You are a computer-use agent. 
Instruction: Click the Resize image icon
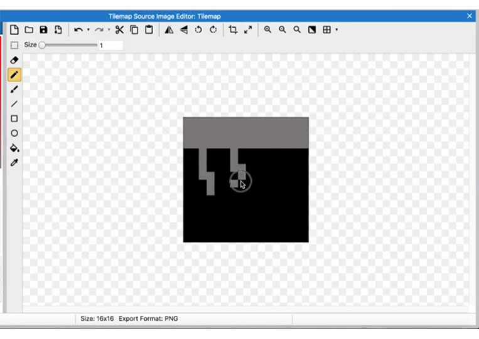click(x=248, y=29)
